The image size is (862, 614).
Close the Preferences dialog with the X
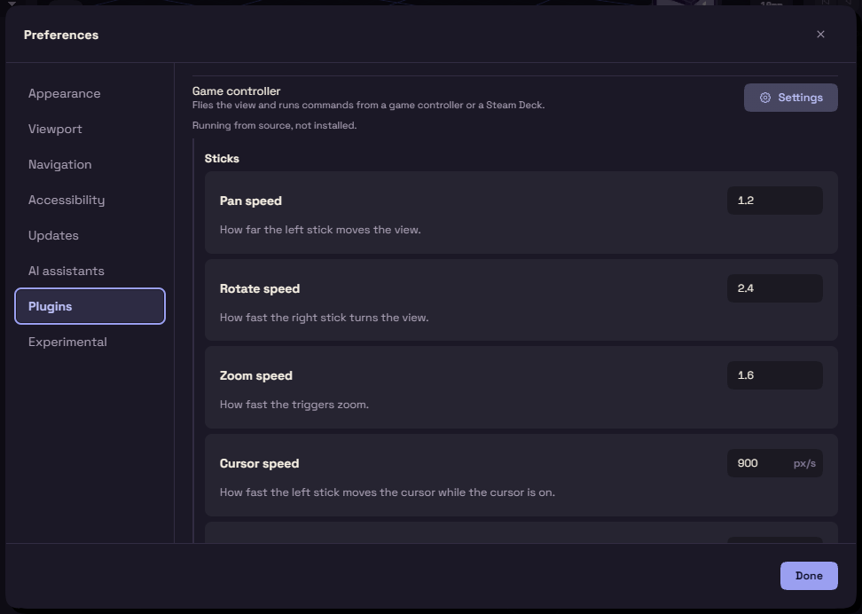(x=820, y=34)
